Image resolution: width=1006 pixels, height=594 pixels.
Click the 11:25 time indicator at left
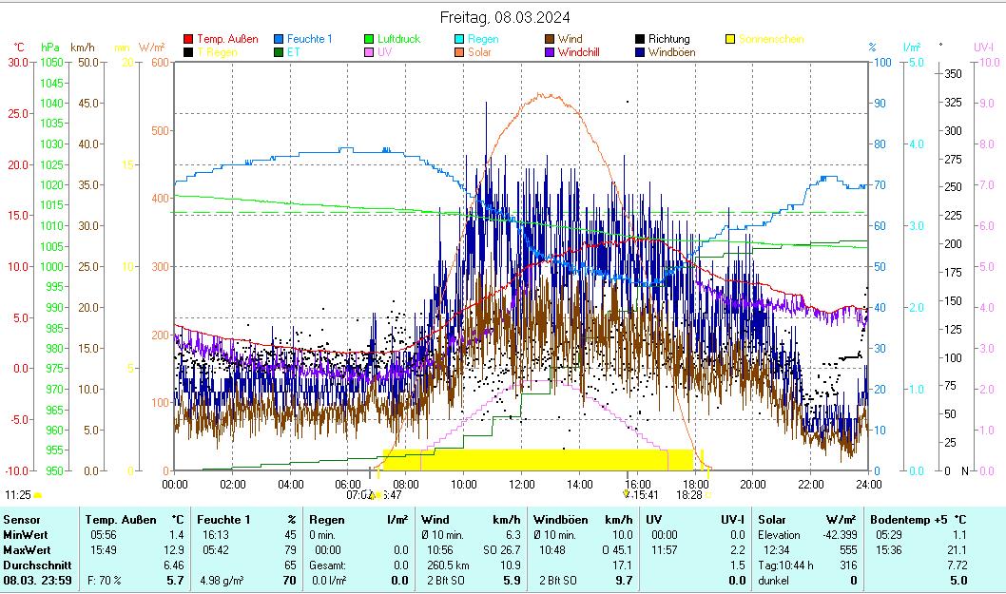tap(17, 495)
